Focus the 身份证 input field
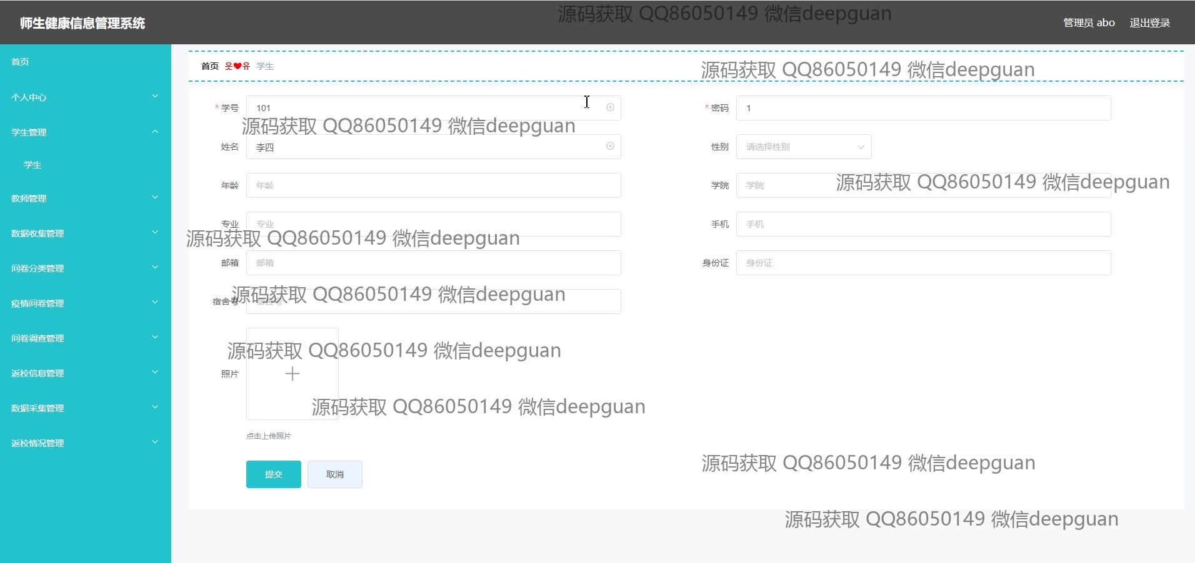This screenshot has height=563, width=1195. [923, 263]
